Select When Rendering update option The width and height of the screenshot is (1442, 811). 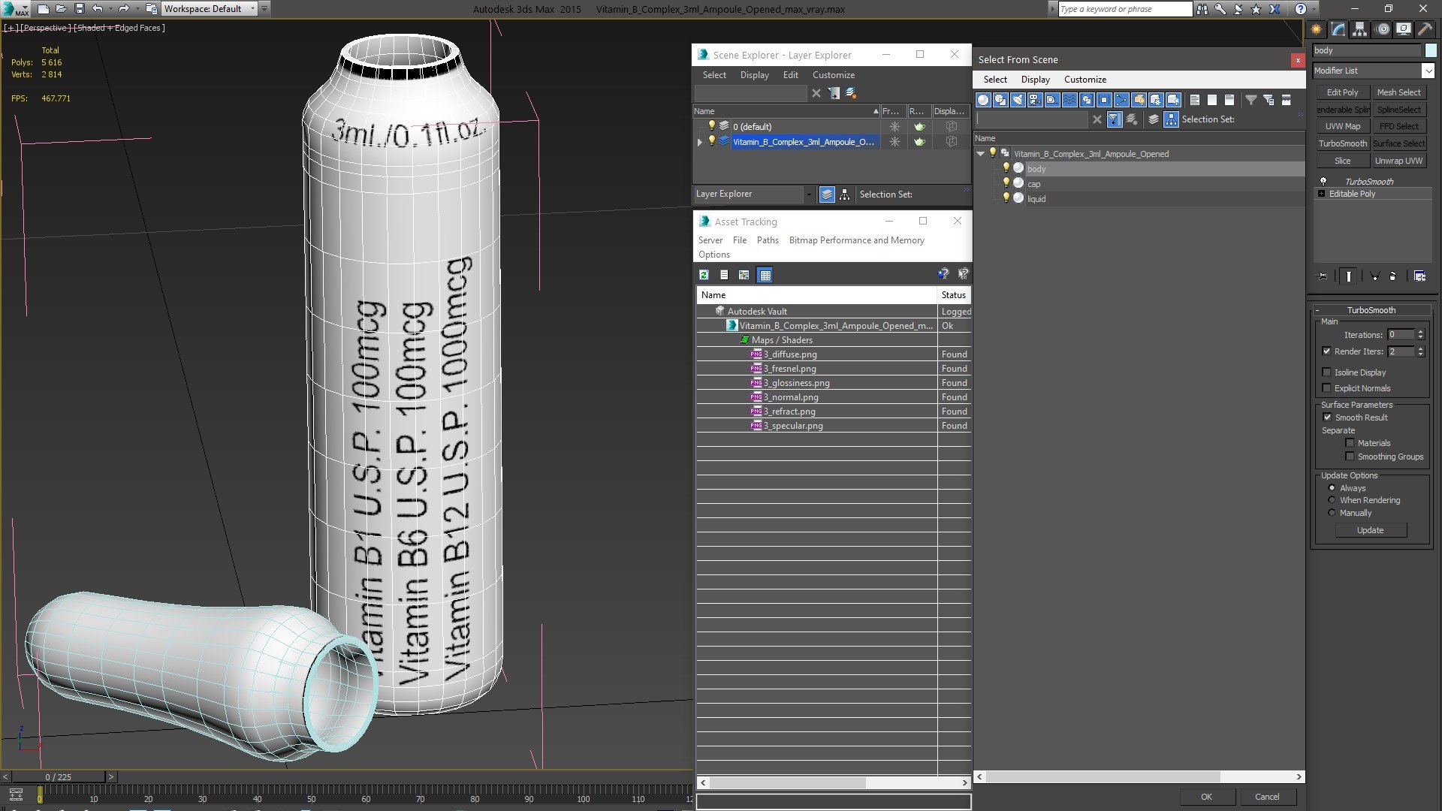[x=1332, y=500]
